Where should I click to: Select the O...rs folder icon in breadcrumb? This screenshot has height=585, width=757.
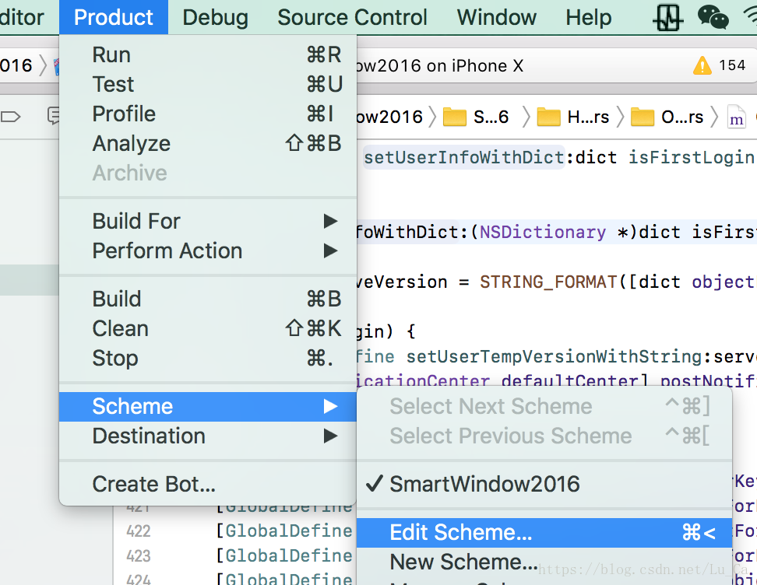coord(643,117)
